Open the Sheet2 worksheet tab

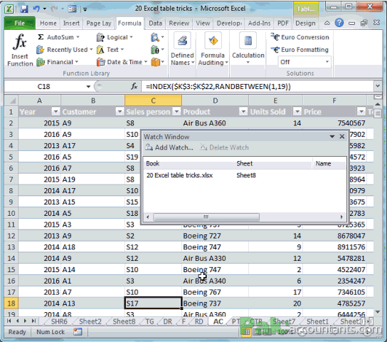[90, 321]
